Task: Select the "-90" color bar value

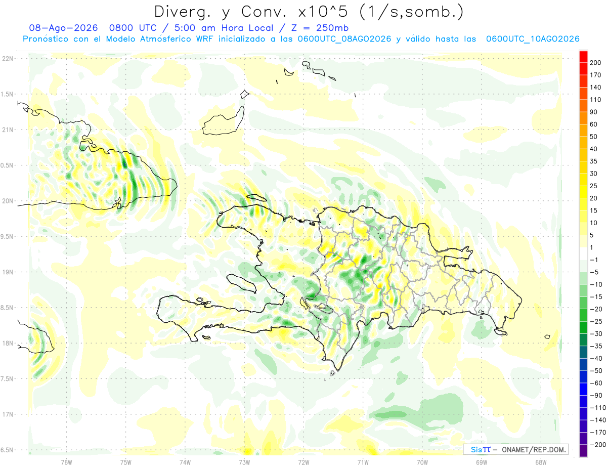Action: click(595, 396)
